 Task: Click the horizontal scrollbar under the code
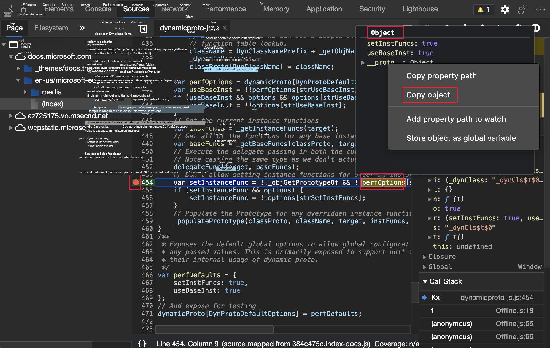(x=214, y=329)
